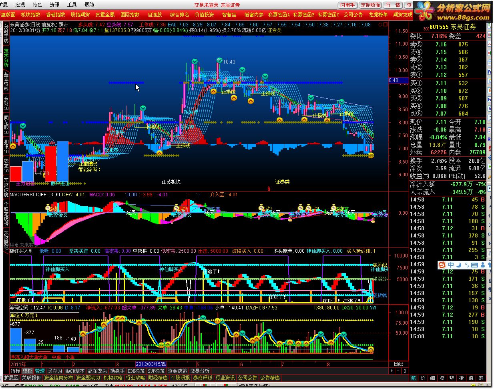The image size is (494, 389).
Task: Select 赢在龙头 template tab
Action: pos(98,371)
